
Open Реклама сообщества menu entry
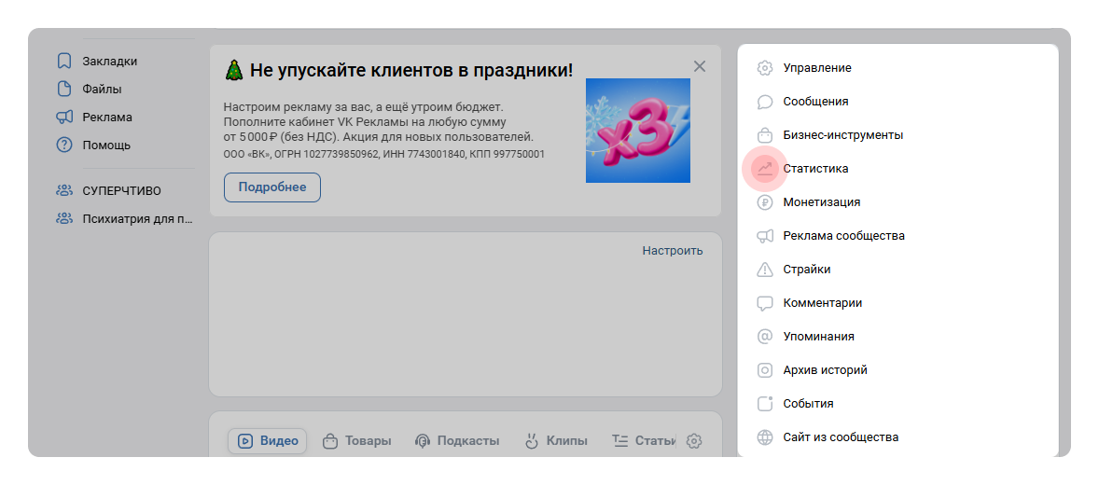[x=843, y=236]
